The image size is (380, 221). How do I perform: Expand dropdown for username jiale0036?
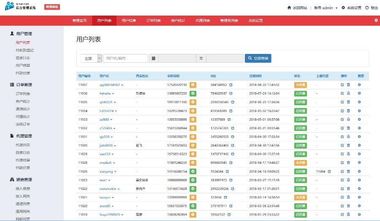tap(115, 146)
